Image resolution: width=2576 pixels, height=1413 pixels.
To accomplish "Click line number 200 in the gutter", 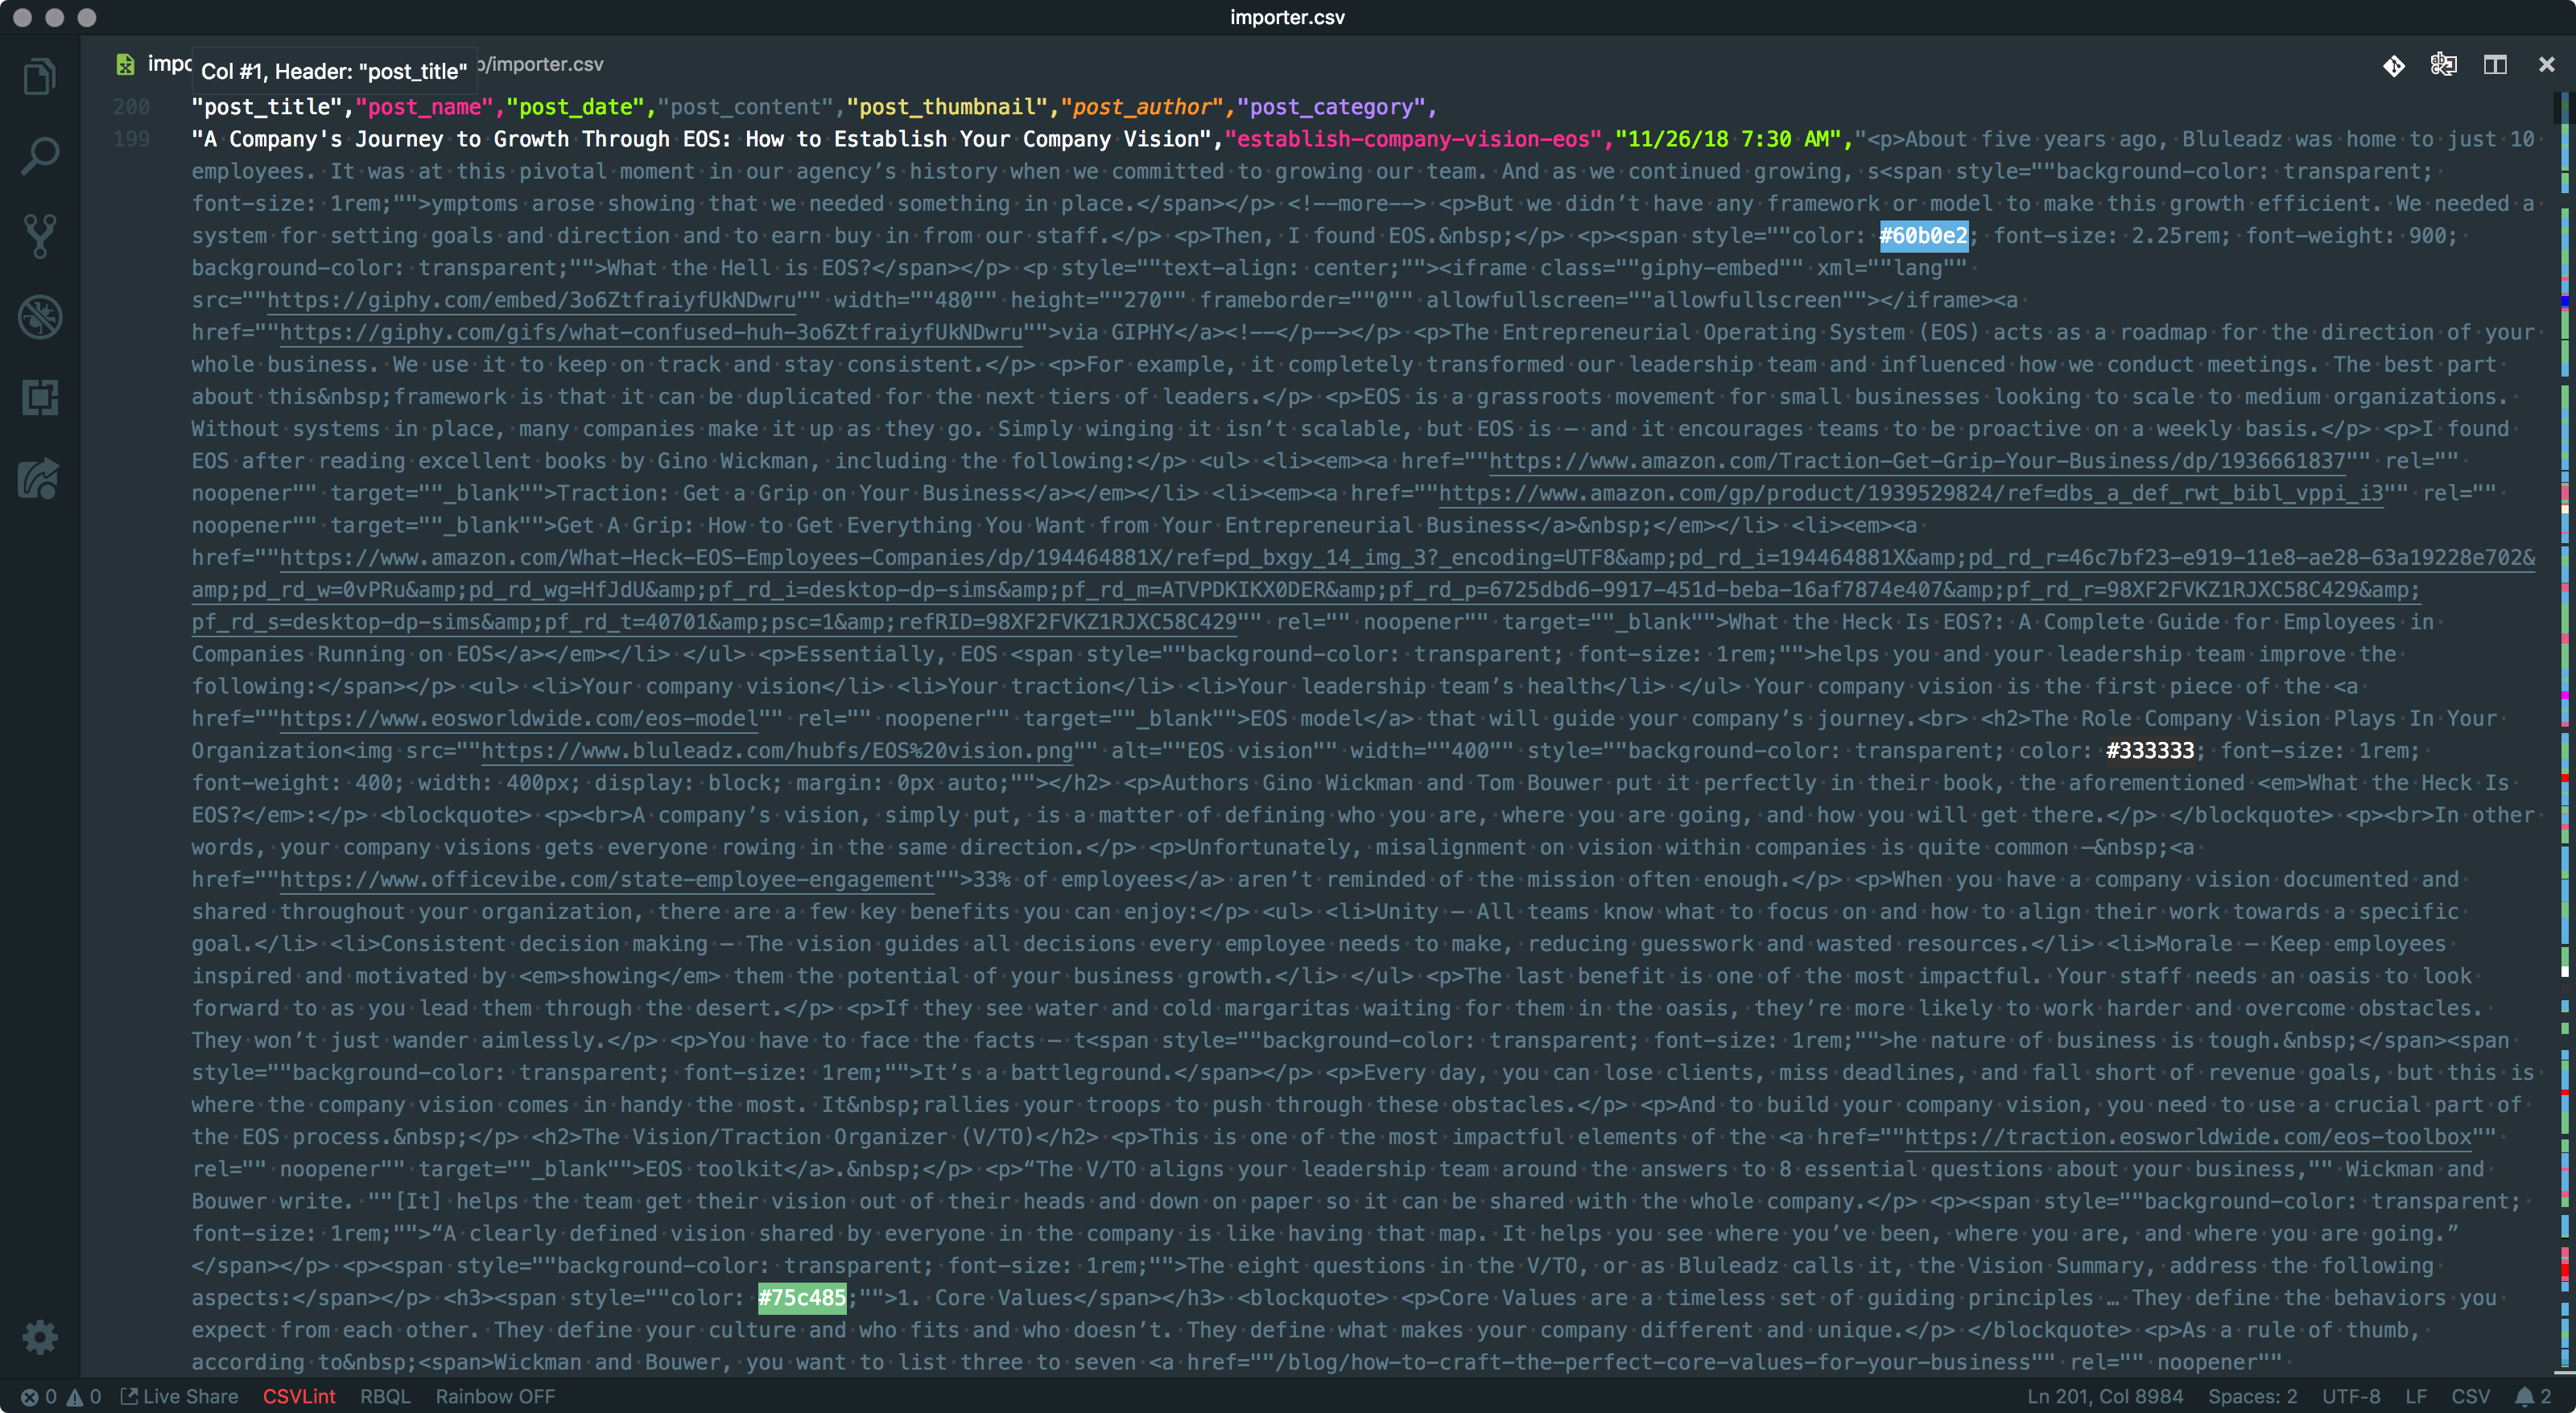I will (x=131, y=107).
